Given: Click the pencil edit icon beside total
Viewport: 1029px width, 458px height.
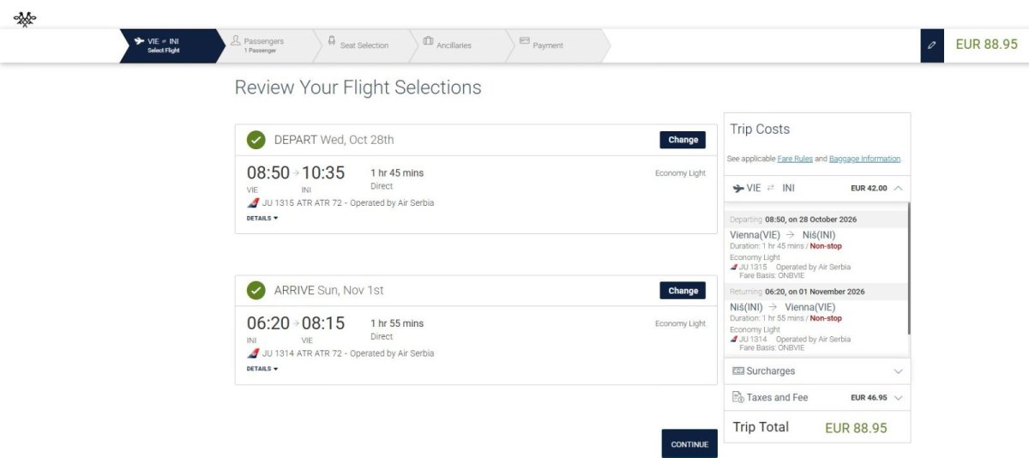Looking at the screenshot, I should tap(931, 45).
